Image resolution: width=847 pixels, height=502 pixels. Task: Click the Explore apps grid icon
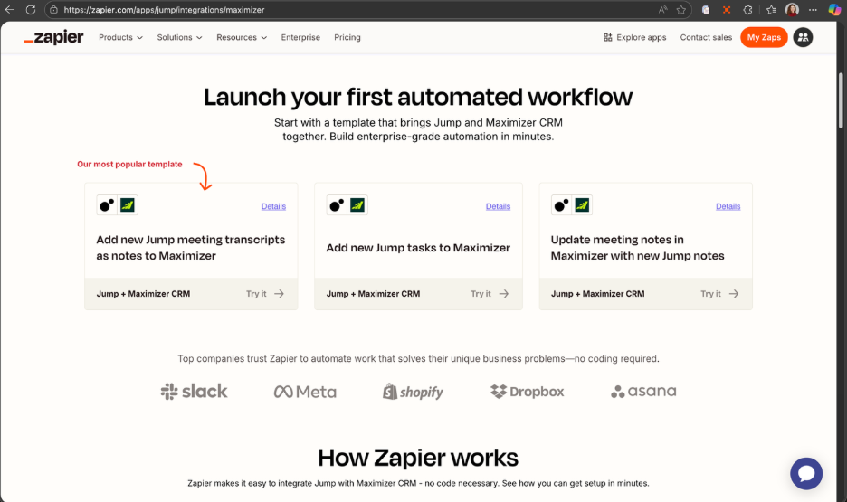[x=608, y=37]
